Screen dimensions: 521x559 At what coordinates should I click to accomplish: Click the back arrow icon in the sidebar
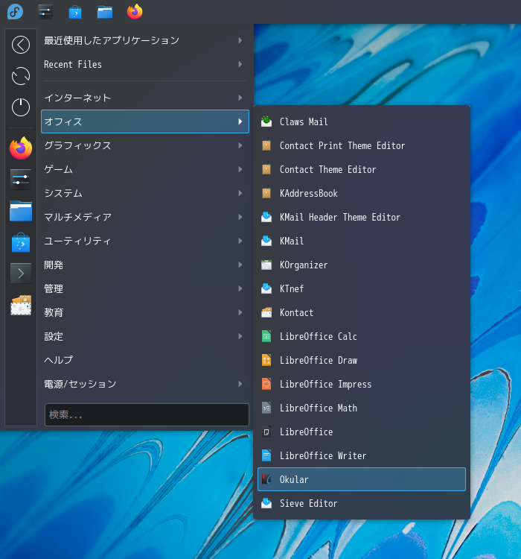(x=21, y=45)
